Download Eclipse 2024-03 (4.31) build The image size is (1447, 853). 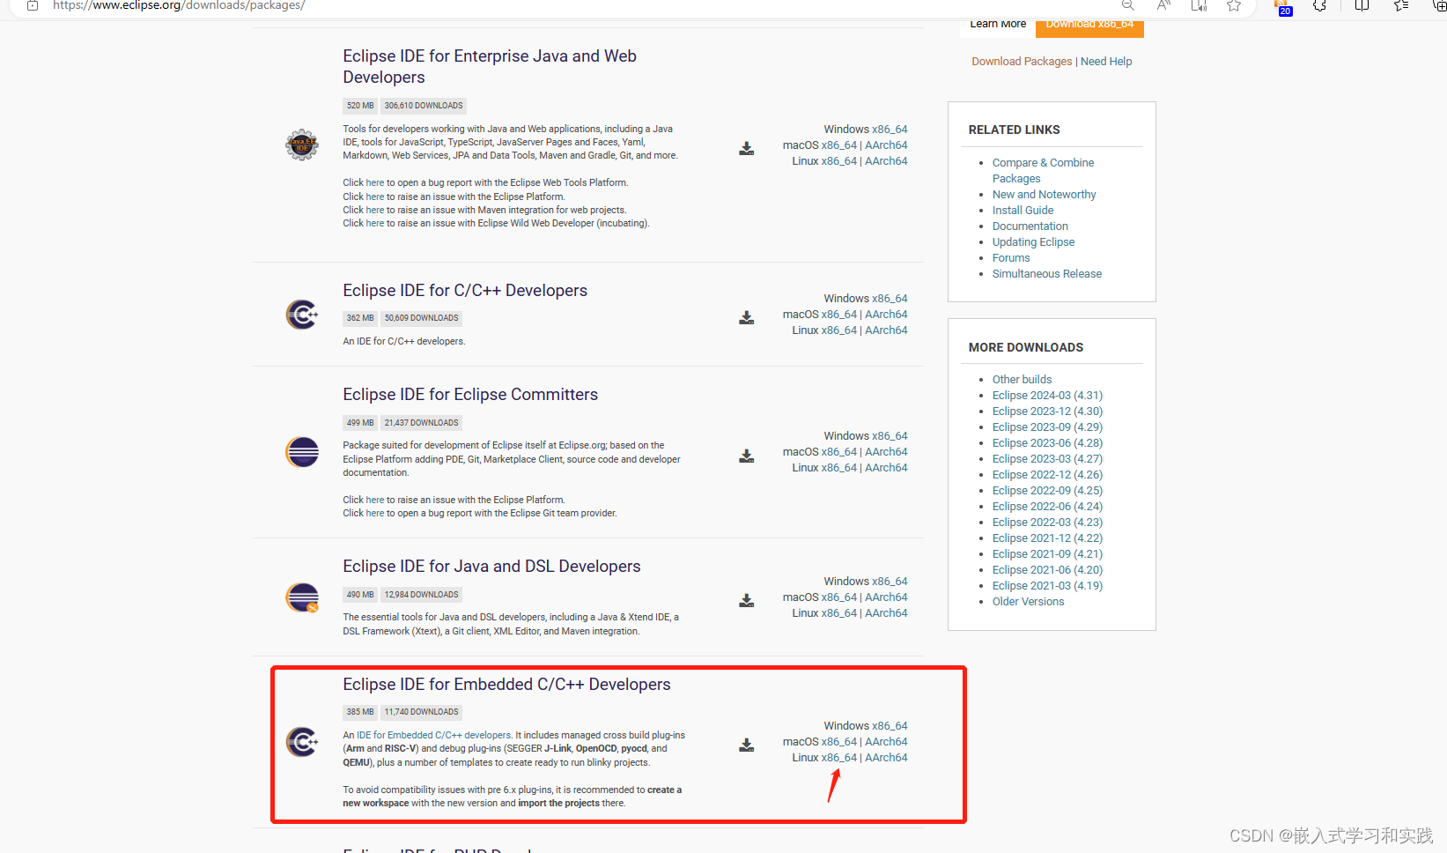coord(1046,395)
